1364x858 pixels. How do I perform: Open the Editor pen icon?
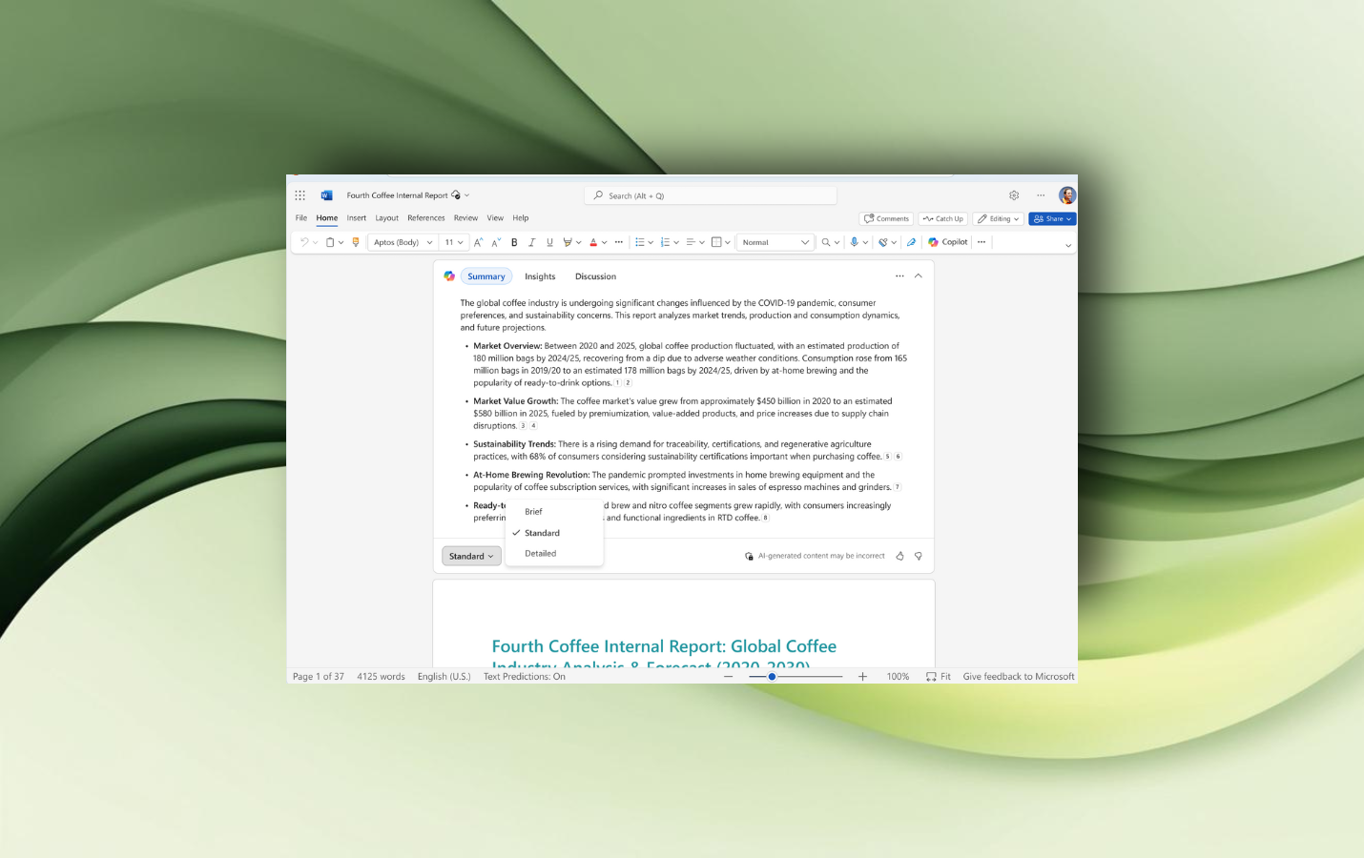coord(911,242)
